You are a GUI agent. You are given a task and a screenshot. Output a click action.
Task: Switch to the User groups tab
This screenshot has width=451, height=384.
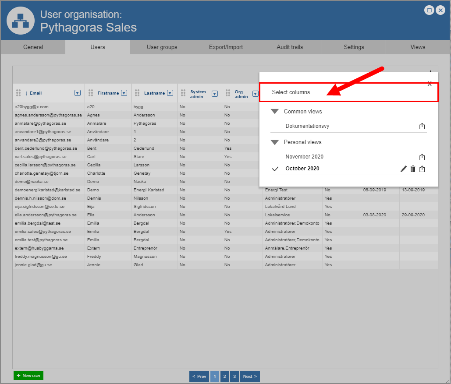pos(162,47)
